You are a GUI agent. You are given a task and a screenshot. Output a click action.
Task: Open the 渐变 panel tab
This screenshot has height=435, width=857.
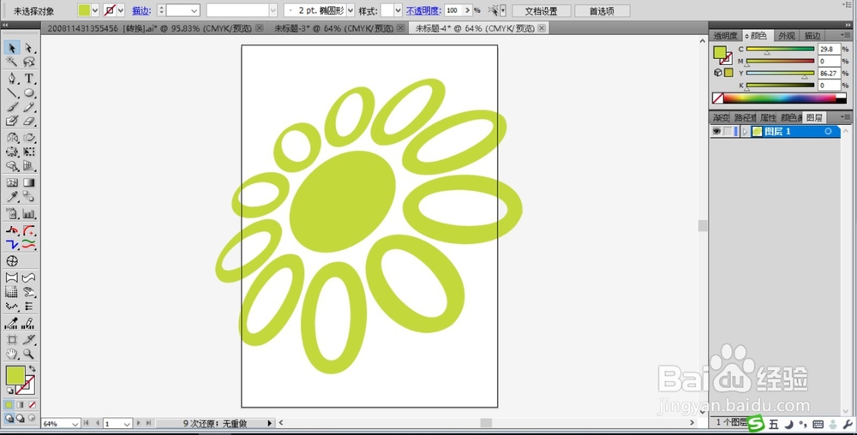point(721,117)
